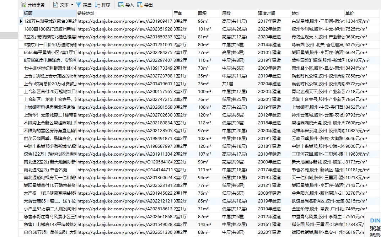381x237 pixels.
Task: Select address cell '碧桂园盛汇澜庭,胶州-新城区'
Action: (x=318, y=60)
